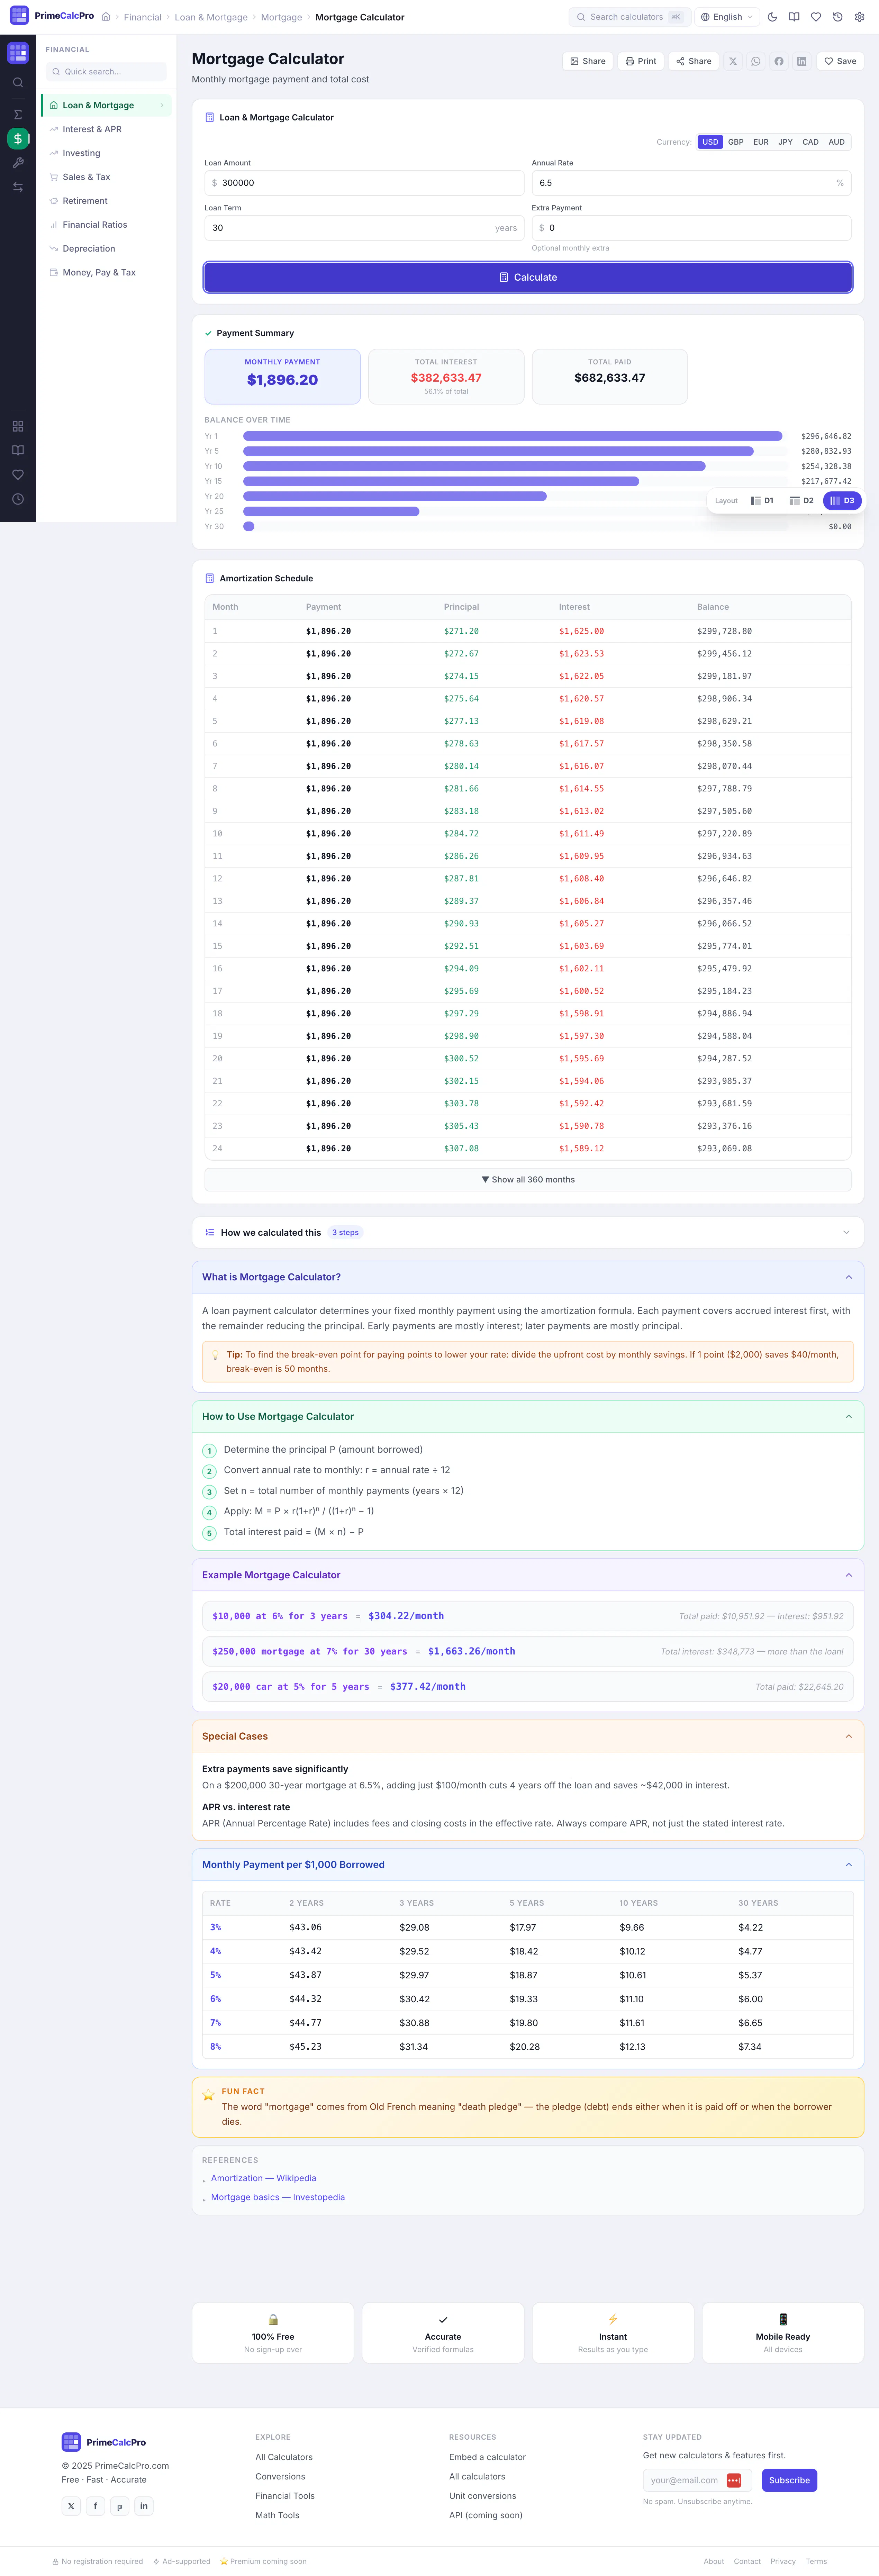This screenshot has width=879, height=2576.
Task: Click chevron on Loan & Mortgage sidebar item
Action: click(x=162, y=105)
